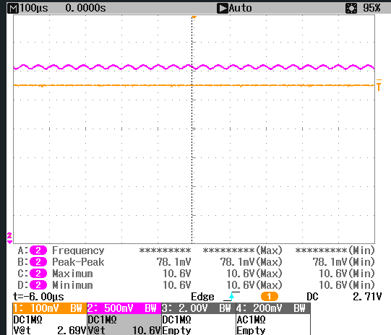
Task: Select the channel 3 2.00V tab
Action: click(199, 308)
